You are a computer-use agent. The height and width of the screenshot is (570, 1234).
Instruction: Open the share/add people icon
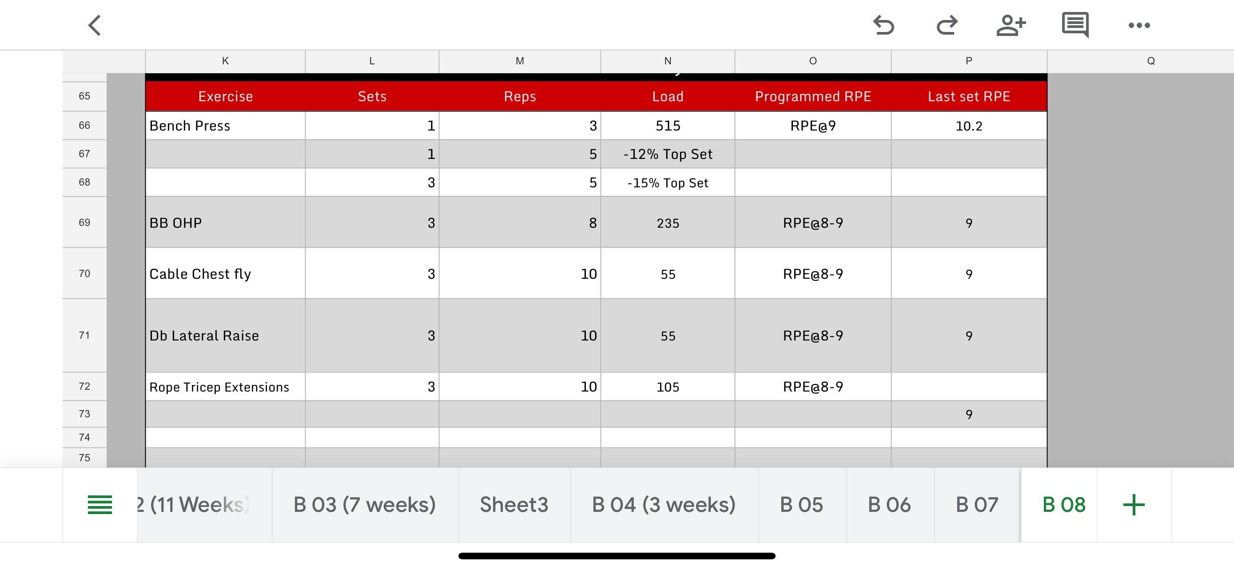point(1011,25)
